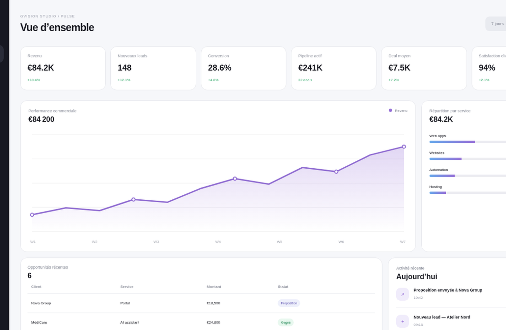Screen dimensions: 506x330
Task: Click the €84 200 chart total
Action: 41,119
